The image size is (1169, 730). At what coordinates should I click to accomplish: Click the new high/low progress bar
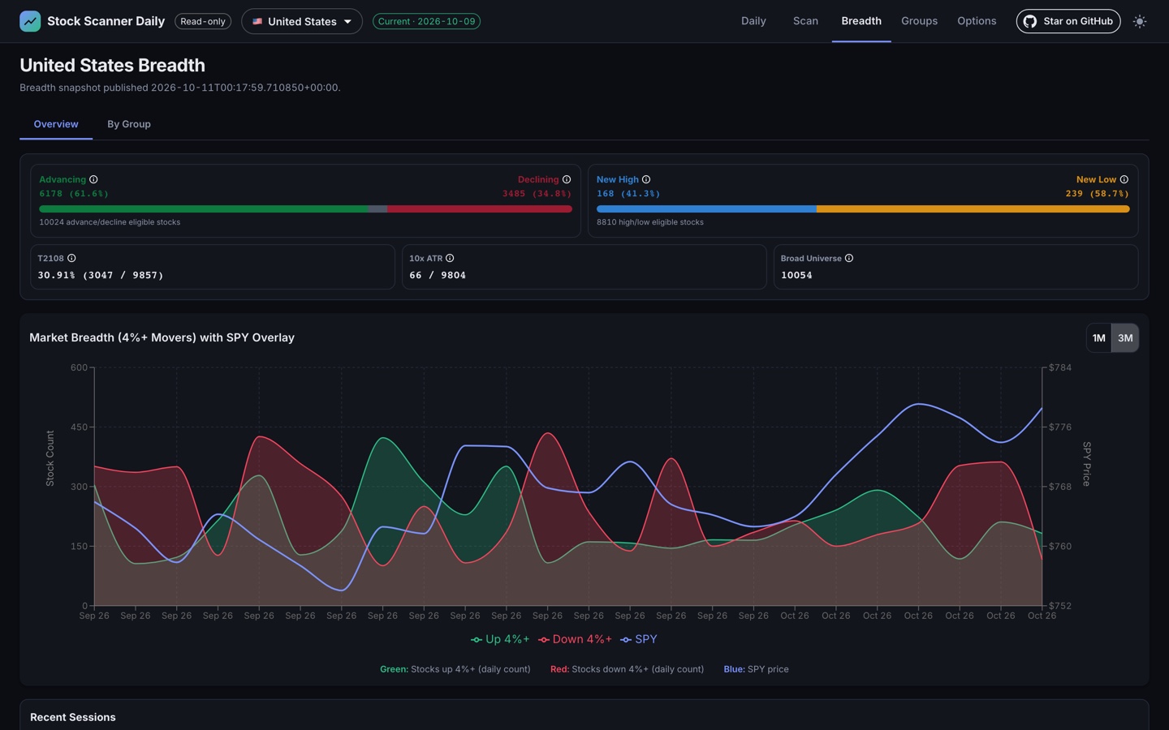coord(863,208)
